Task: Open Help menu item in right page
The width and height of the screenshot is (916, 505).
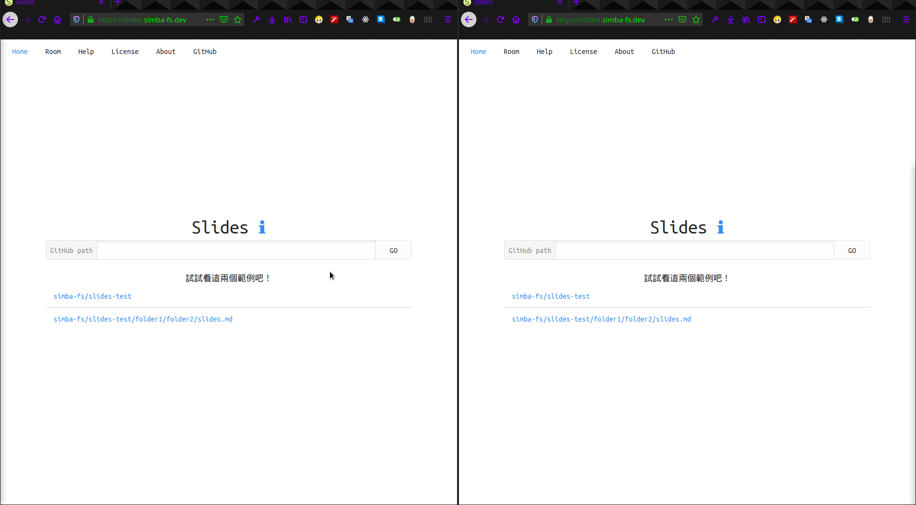Action: (x=545, y=52)
